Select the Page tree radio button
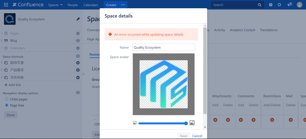The image size is (306, 139). coord(7,105)
